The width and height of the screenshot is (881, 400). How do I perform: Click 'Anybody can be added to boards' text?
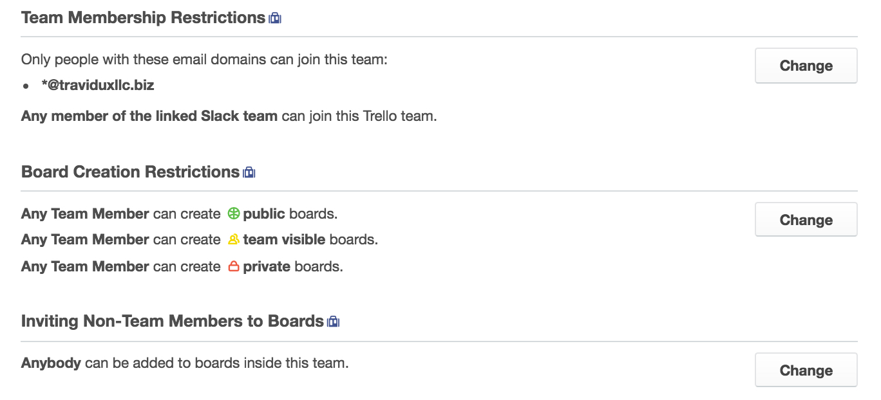tap(185, 363)
